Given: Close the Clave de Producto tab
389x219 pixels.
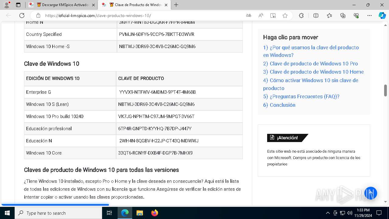Looking at the screenshot, I should coord(166,5).
